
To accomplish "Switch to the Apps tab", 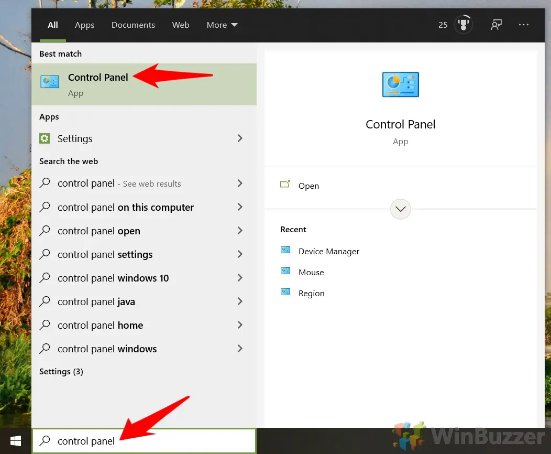I will click(x=84, y=25).
